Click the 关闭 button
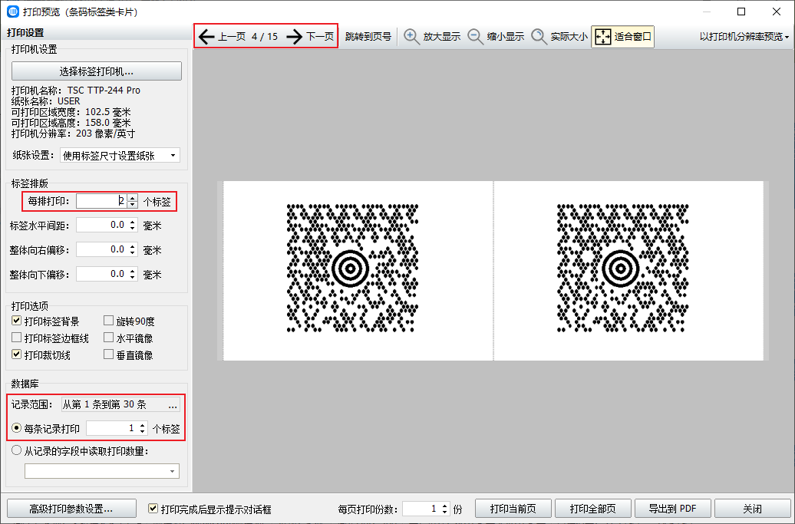795x524 pixels. point(752,509)
